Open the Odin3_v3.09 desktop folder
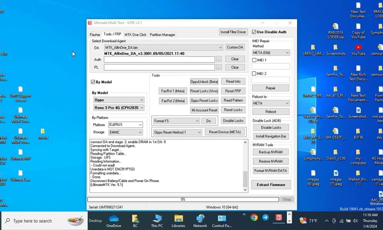This screenshot has width=383, height=230. pos(336,155)
